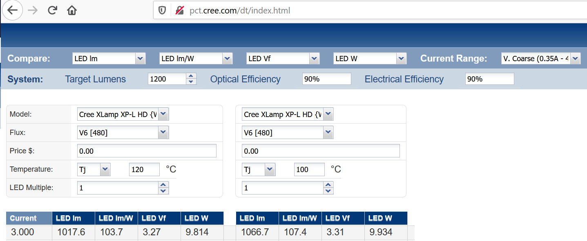Image resolution: width=587 pixels, height=241 pixels.
Task: Select the 3.27 Vf cell
Action: click(159, 232)
